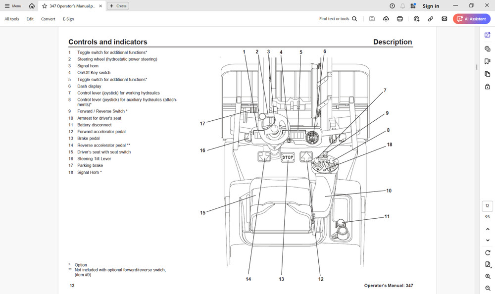Screen dimensions: 495x294
Task: Open the page display settings icon
Action: point(488,265)
